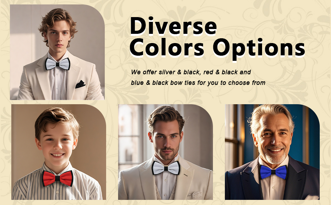Image resolution: width=331 pixels, height=205 pixels.
Task: Select the bearded man in cream suit photo
Action: [x=165, y=152]
